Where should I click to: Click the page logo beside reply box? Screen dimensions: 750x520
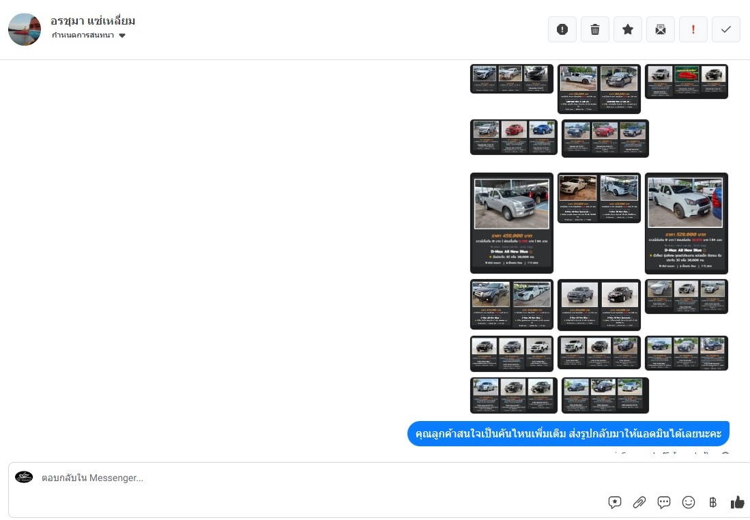[x=24, y=477]
